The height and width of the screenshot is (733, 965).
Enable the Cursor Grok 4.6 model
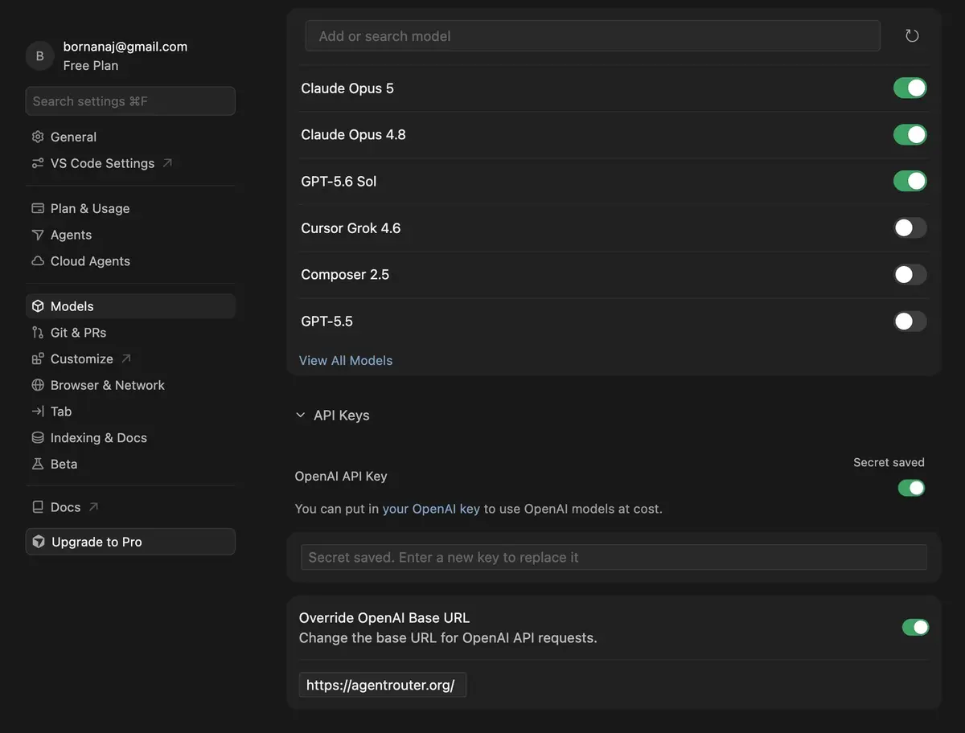[x=910, y=228]
